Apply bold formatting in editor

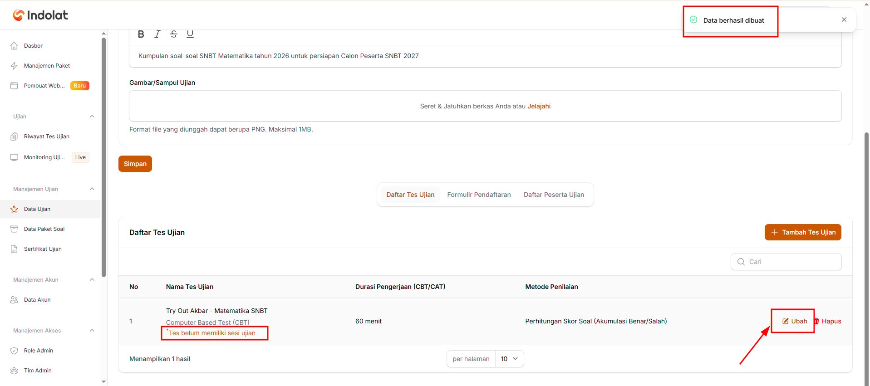coord(141,34)
